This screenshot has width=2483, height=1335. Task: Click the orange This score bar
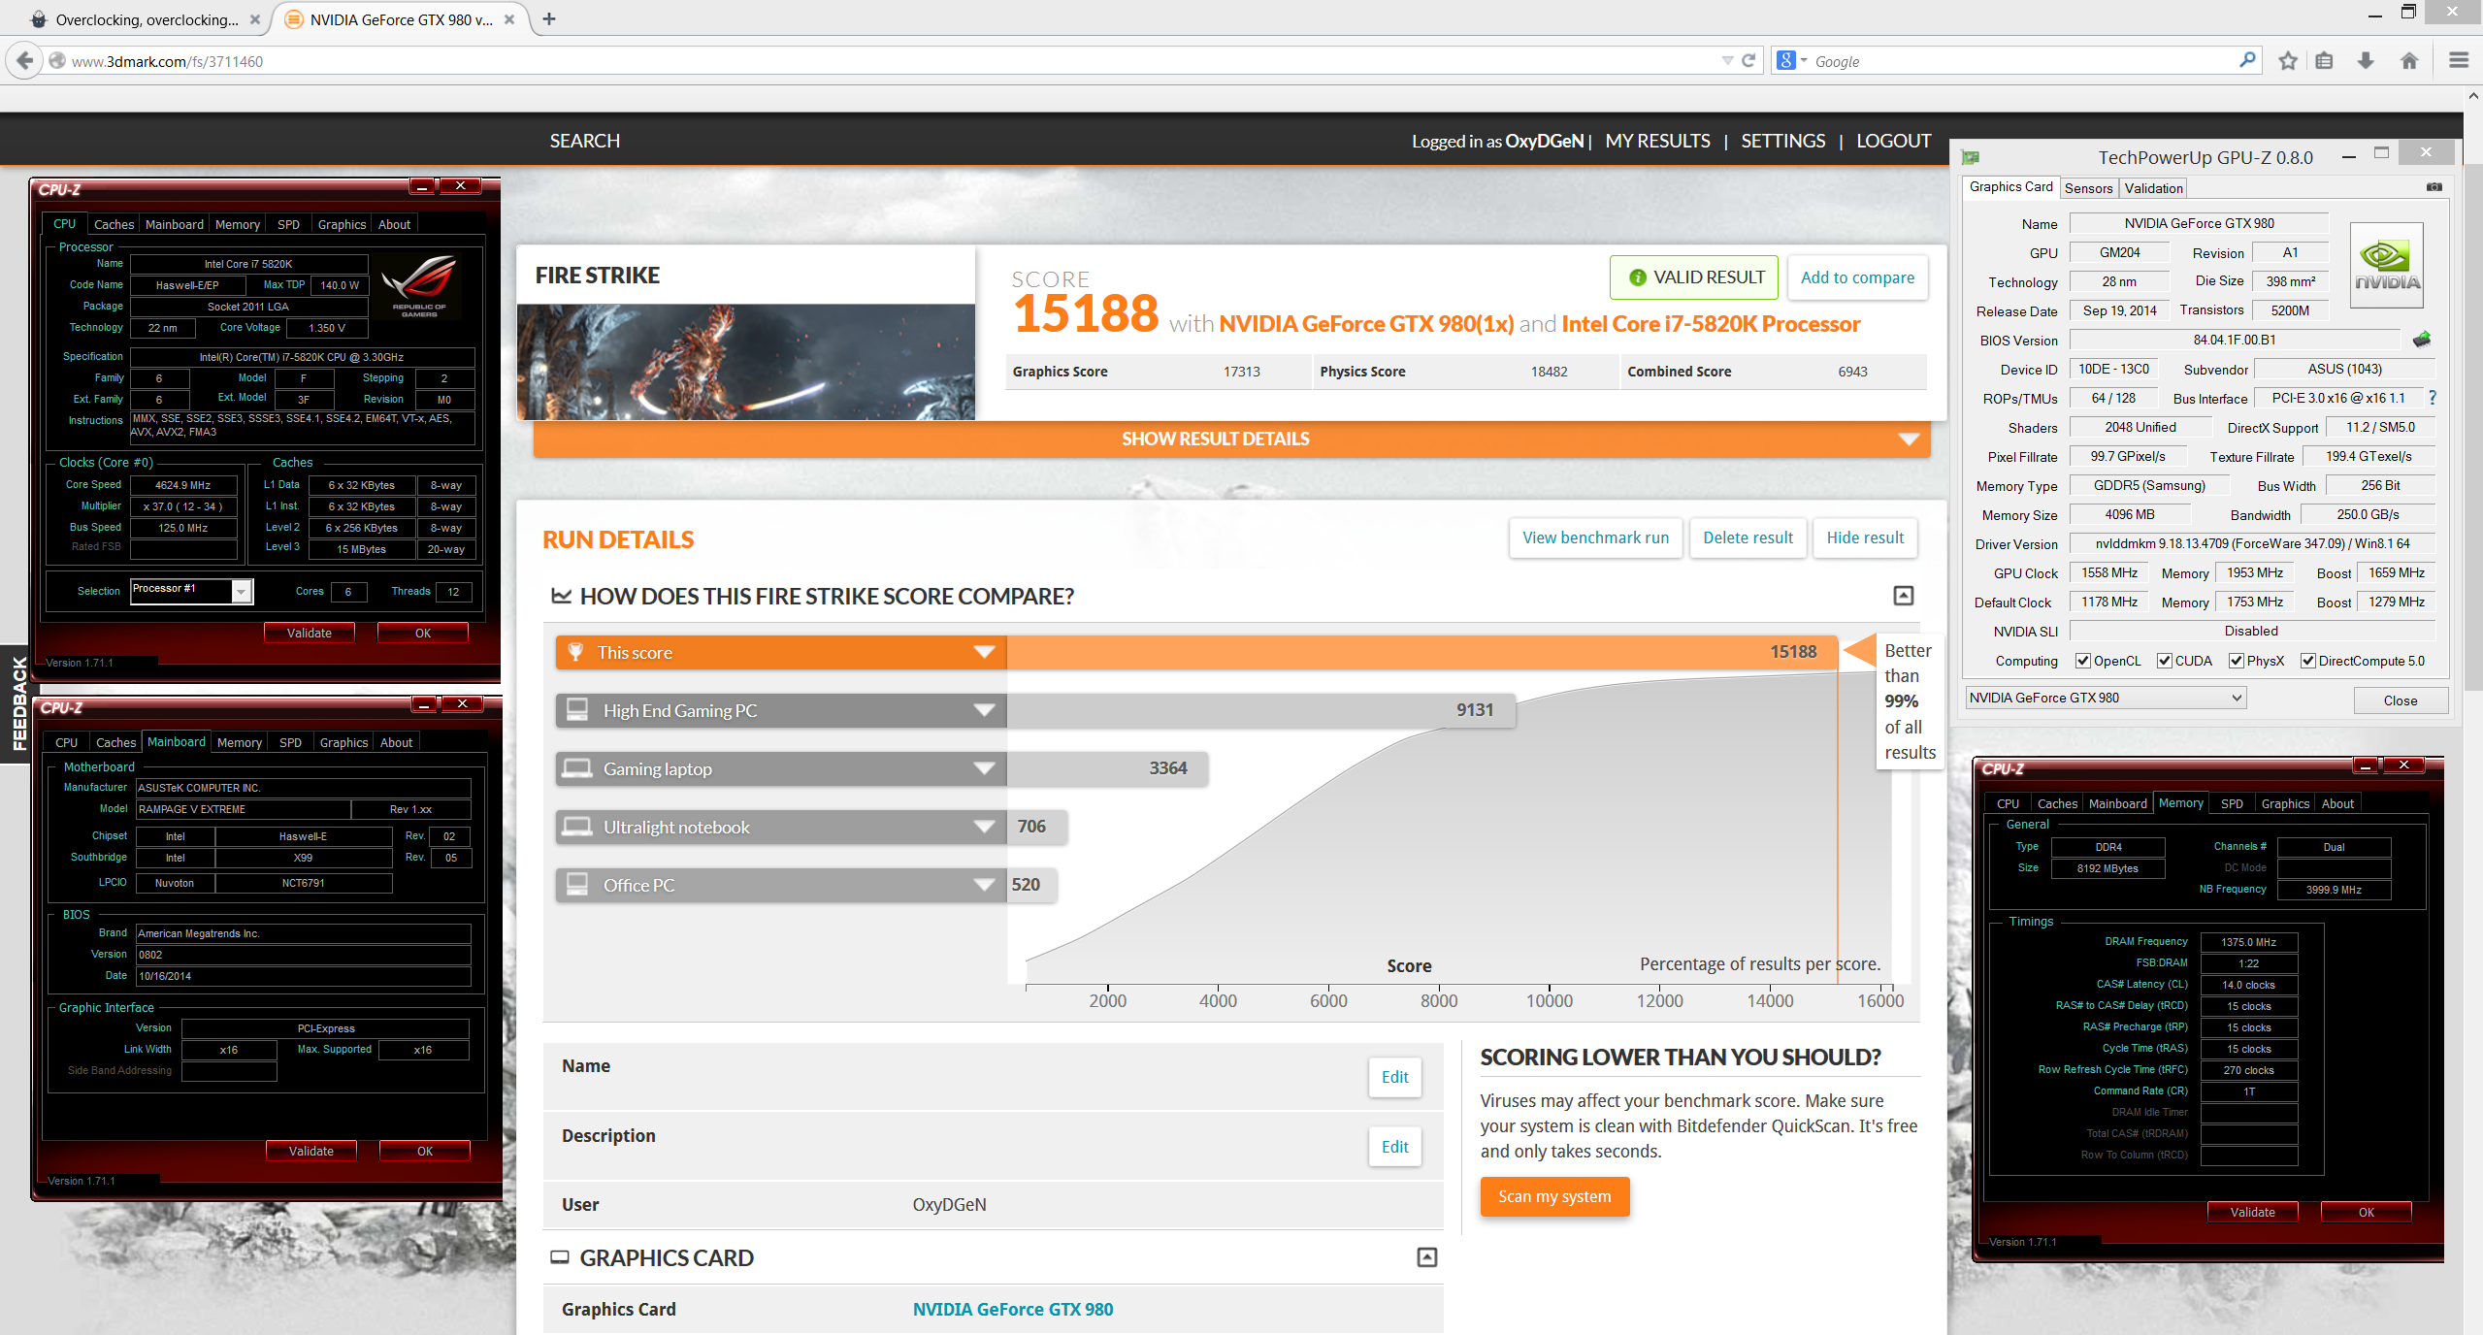point(1195,652)
